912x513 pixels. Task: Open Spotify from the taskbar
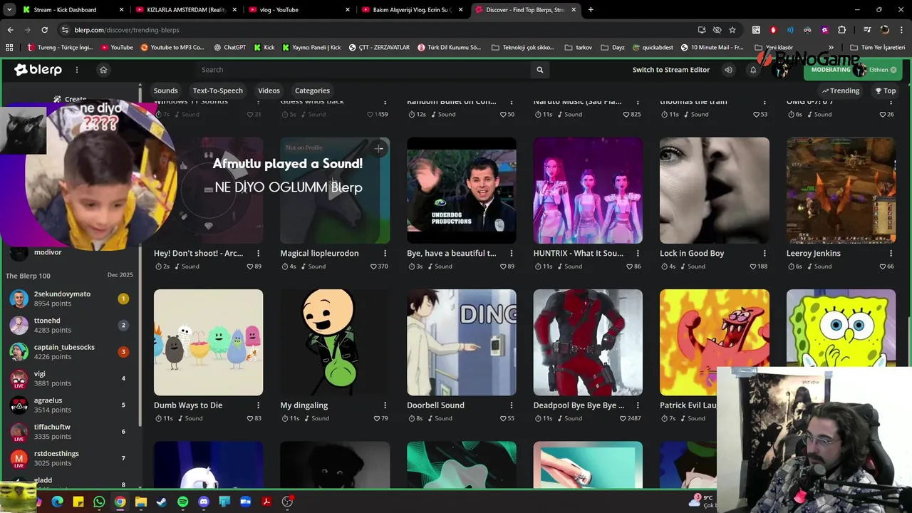pyautogui.click(x=182, y=502)
